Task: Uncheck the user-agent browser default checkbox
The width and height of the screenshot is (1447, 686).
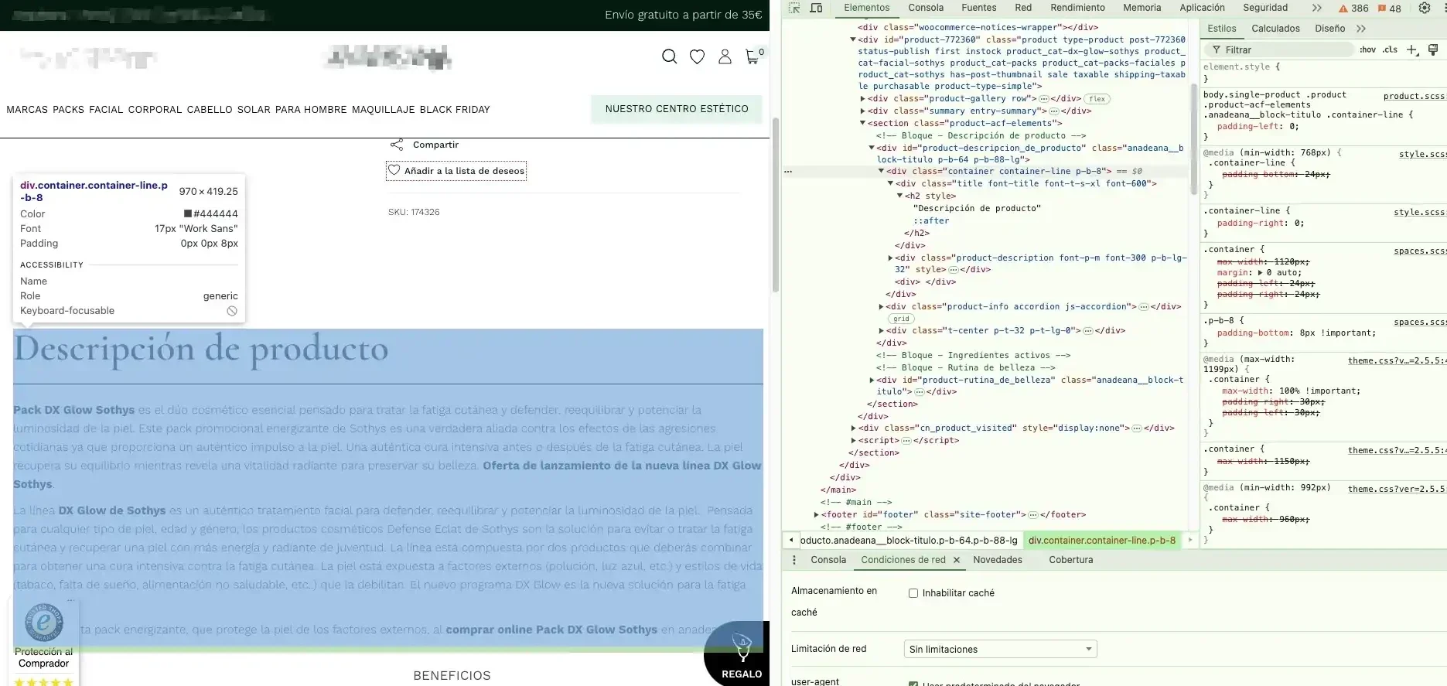Action: [913, 684]
